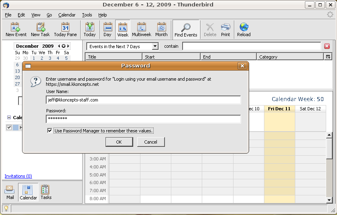Select December 5 in mini calendar

click(66, 58)
